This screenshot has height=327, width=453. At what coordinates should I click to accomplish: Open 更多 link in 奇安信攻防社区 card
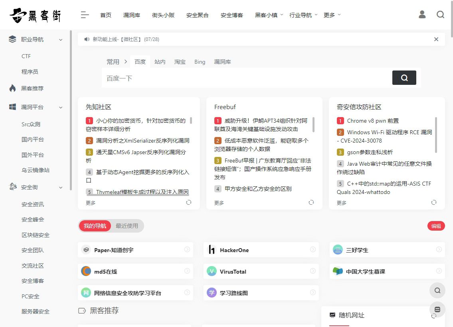pyautogui.click(x=342, y=203)
